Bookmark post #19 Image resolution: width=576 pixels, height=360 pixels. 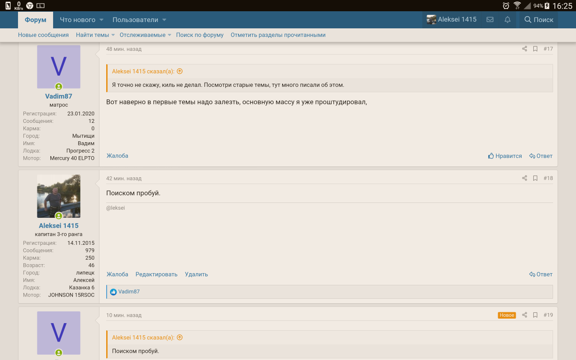tap(535, 315)
